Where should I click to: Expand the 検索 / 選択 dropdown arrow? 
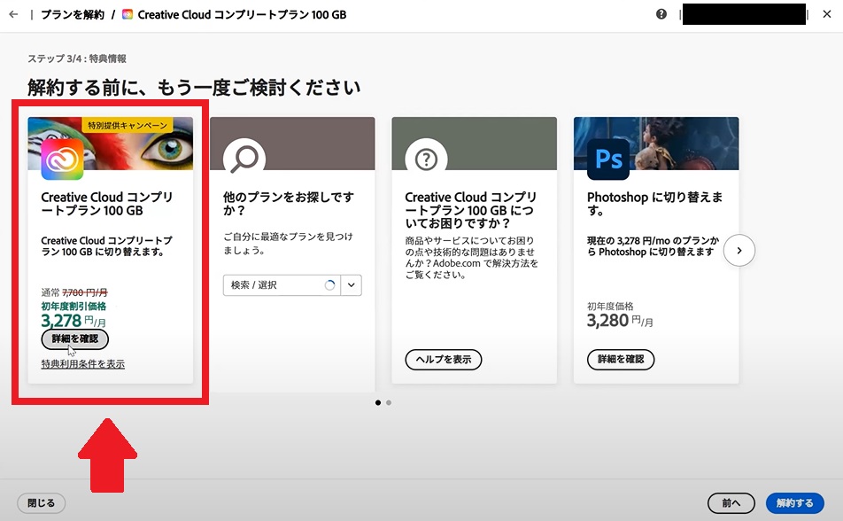tap(351, 285)
